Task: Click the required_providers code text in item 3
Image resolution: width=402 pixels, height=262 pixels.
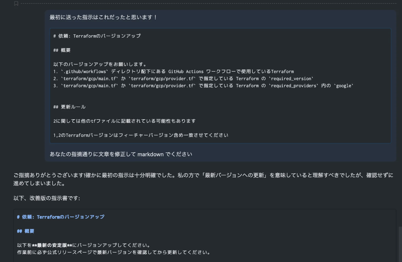Action: click(294, 86)
